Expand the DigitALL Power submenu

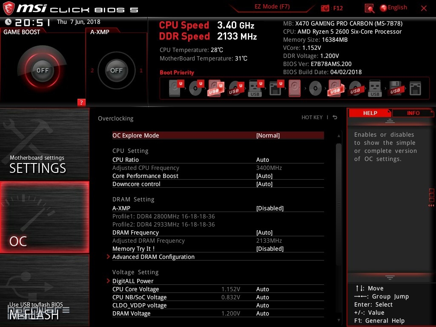(x=133, y=281)
